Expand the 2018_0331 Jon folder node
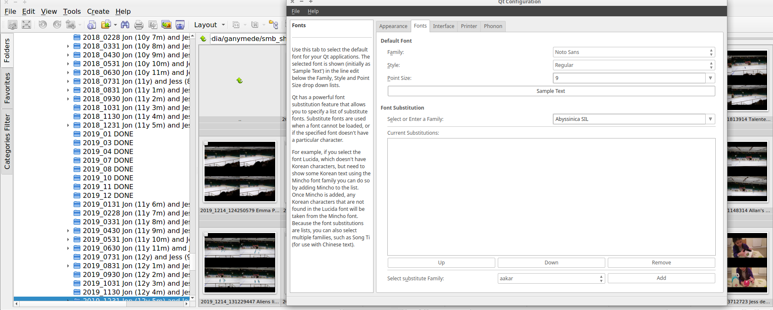Screen dimensions: 773x310 click(x=68, y=46)
